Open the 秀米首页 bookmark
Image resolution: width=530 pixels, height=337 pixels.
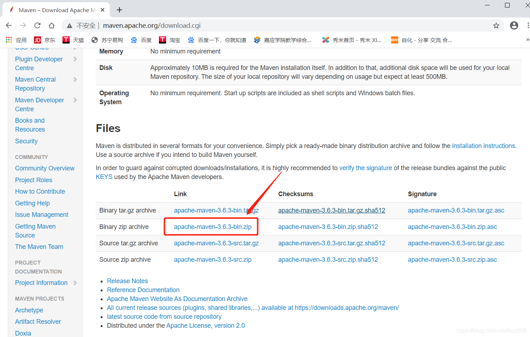point(352,40)
